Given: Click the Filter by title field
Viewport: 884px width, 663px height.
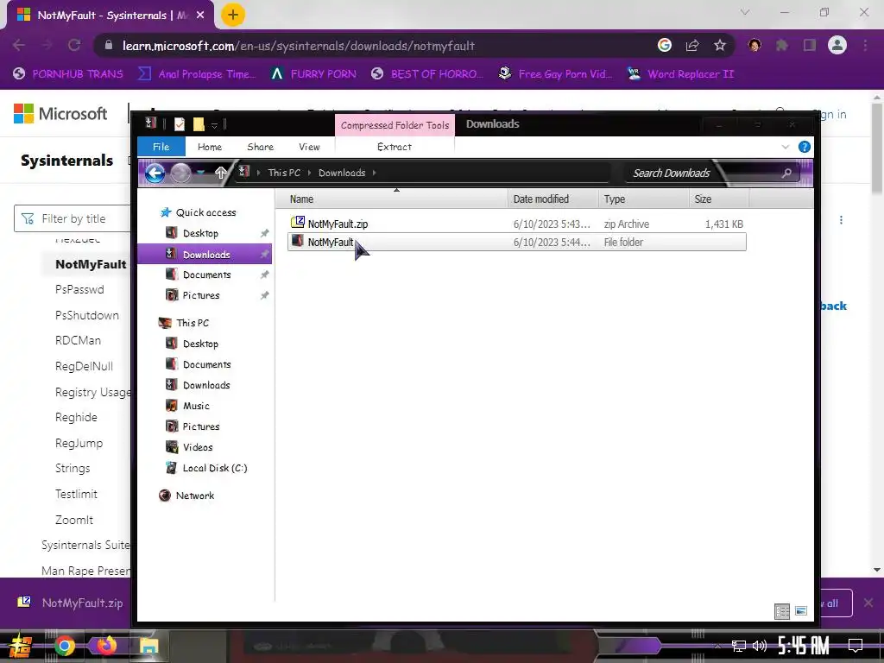Looking at the screenshot, I should click(x=73, y=218).
